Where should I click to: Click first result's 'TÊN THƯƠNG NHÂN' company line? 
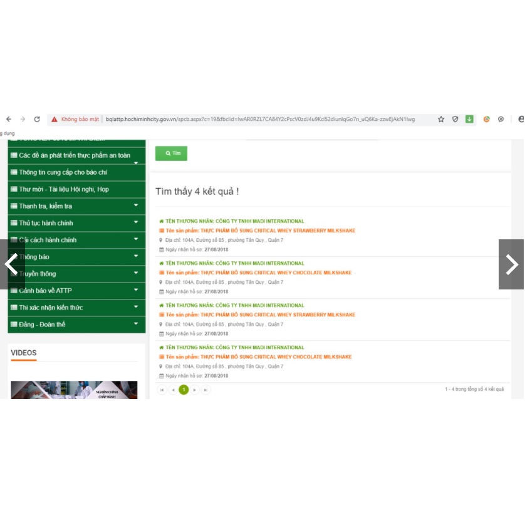235,221
